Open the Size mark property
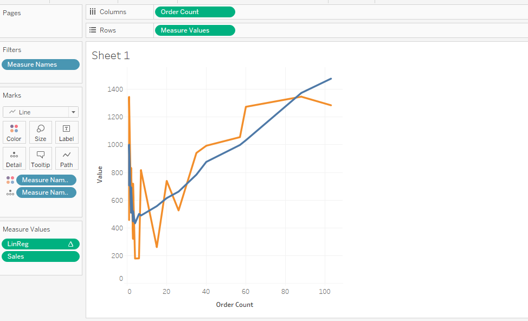This screenshot has height=321, width=528. tap(40, 132)
